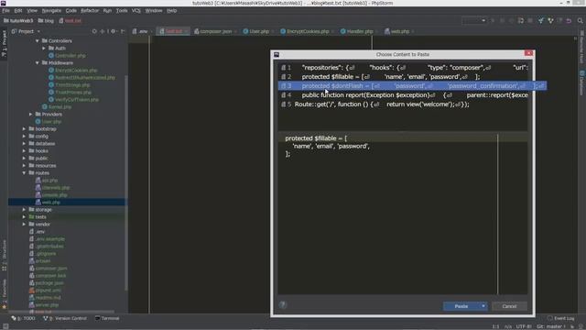Expand the database folder
Viewport: 586px width, 330px height.
24,144
